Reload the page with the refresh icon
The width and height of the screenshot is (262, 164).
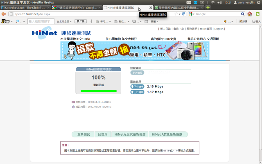[x=183, y=14]
